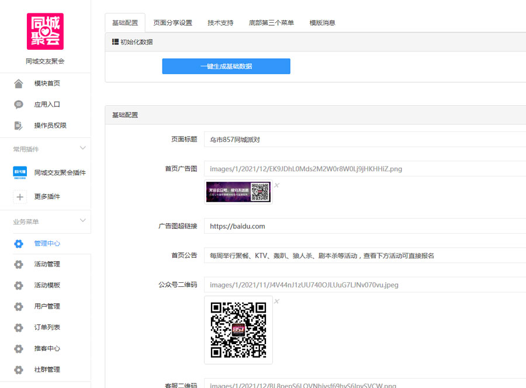The image size is (526, 388).
Task: Click the 同城聚会 app logo
Action: [45, 32]
